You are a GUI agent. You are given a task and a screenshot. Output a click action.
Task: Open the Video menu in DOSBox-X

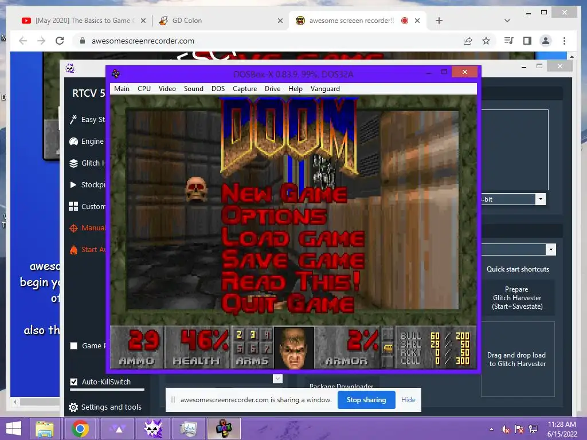(167, 89)
